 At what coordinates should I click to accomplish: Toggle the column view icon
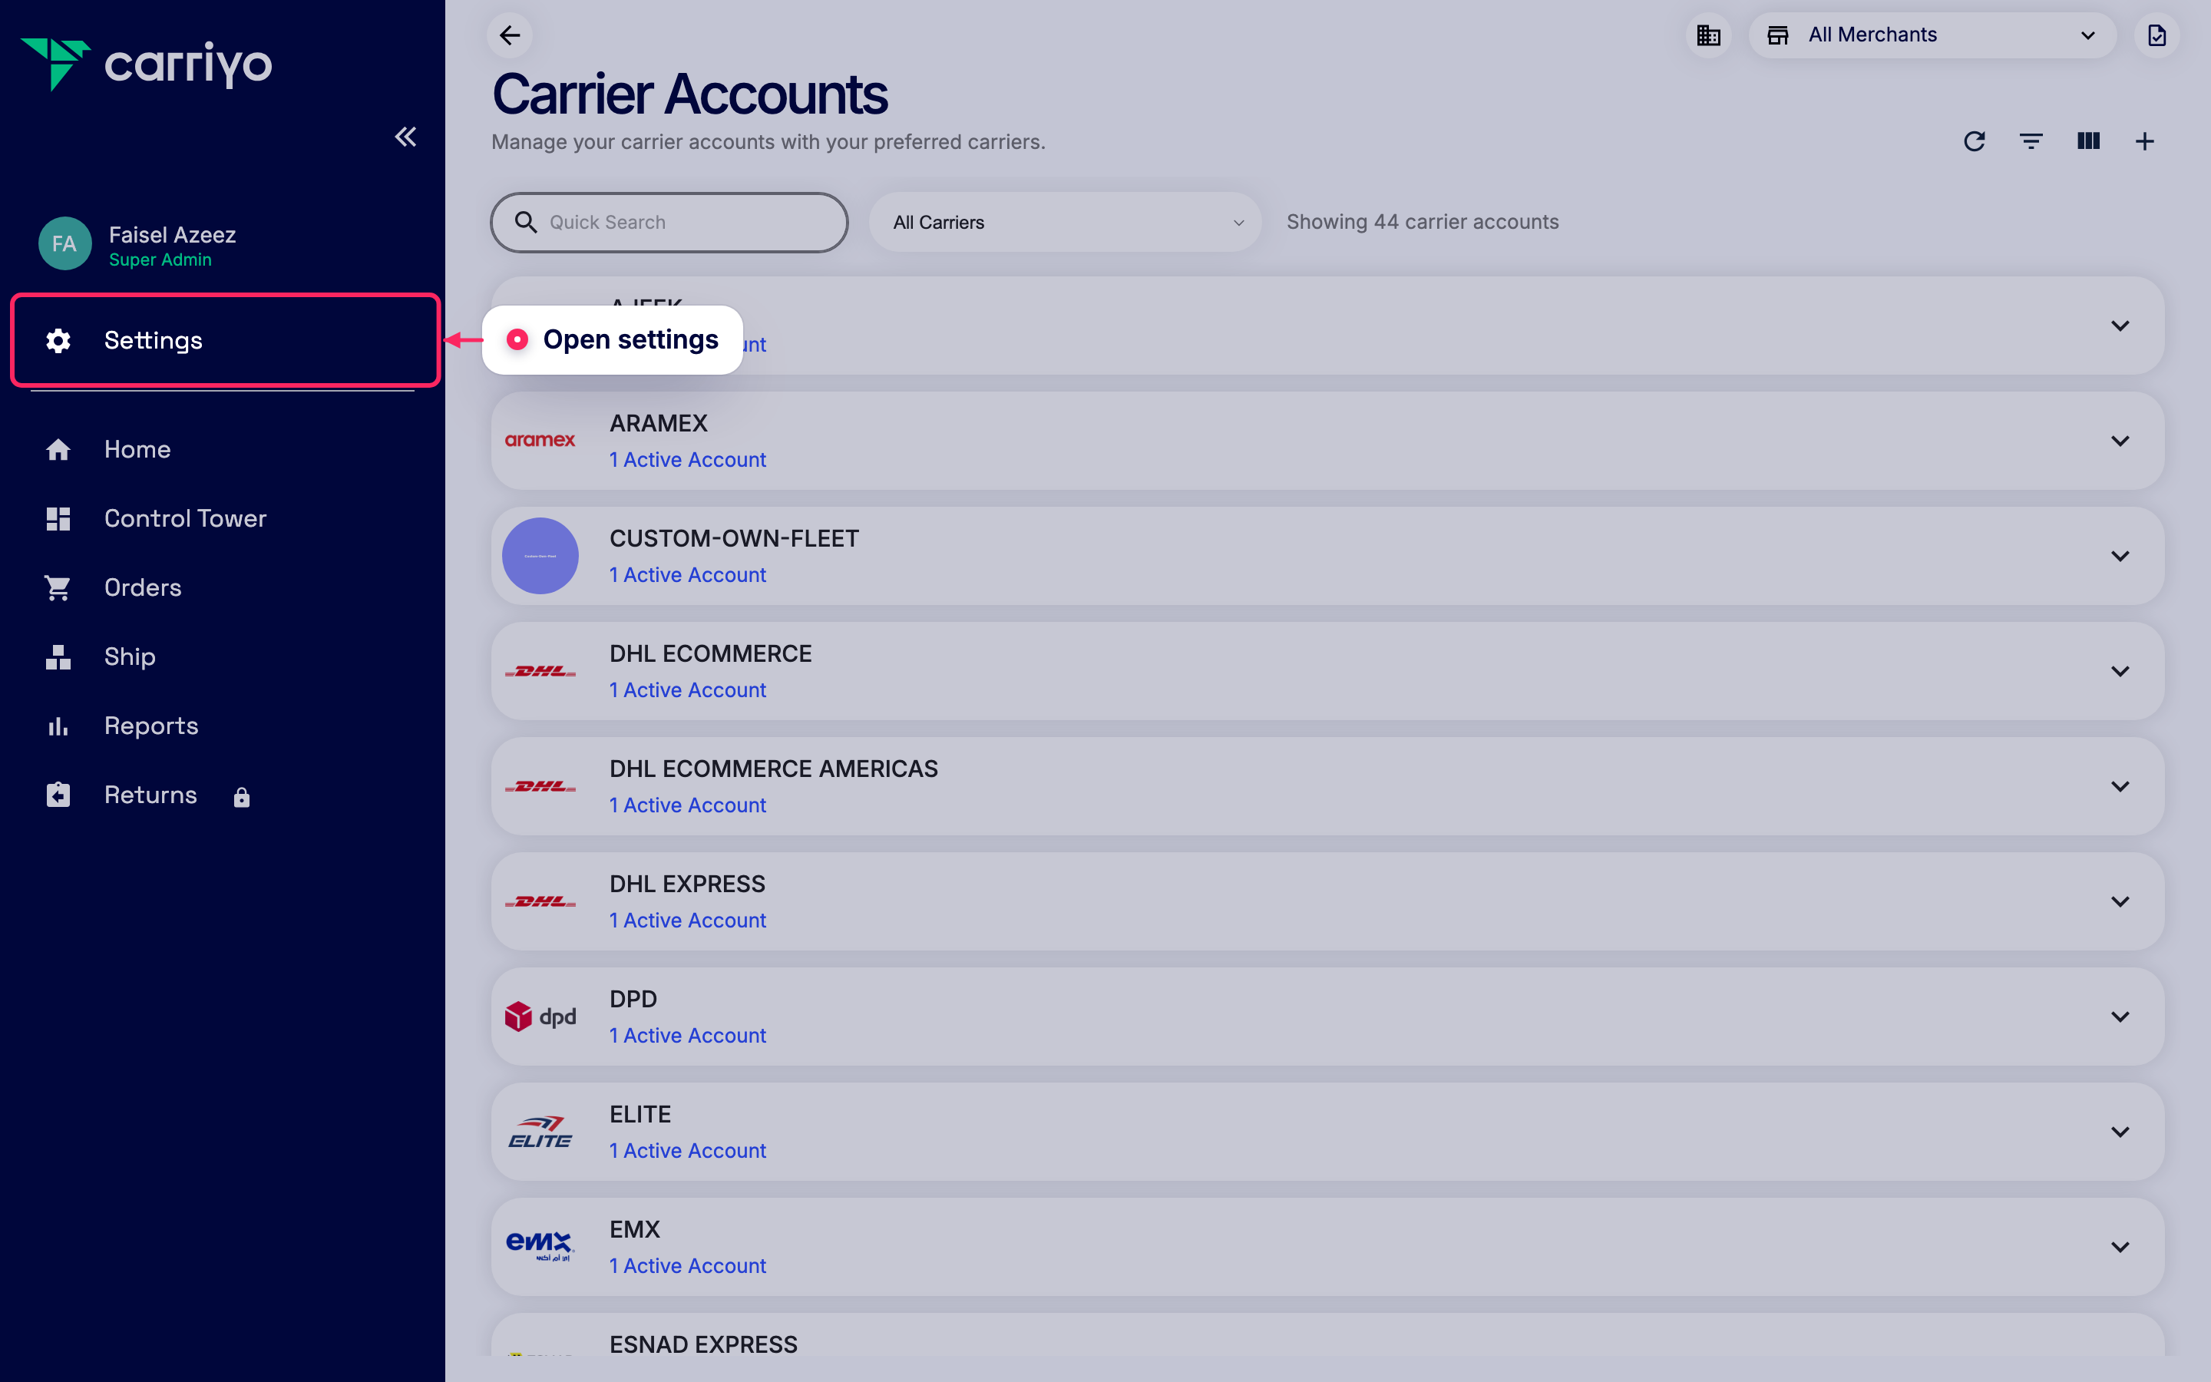pyautogui.click(x=2089, y=142)
